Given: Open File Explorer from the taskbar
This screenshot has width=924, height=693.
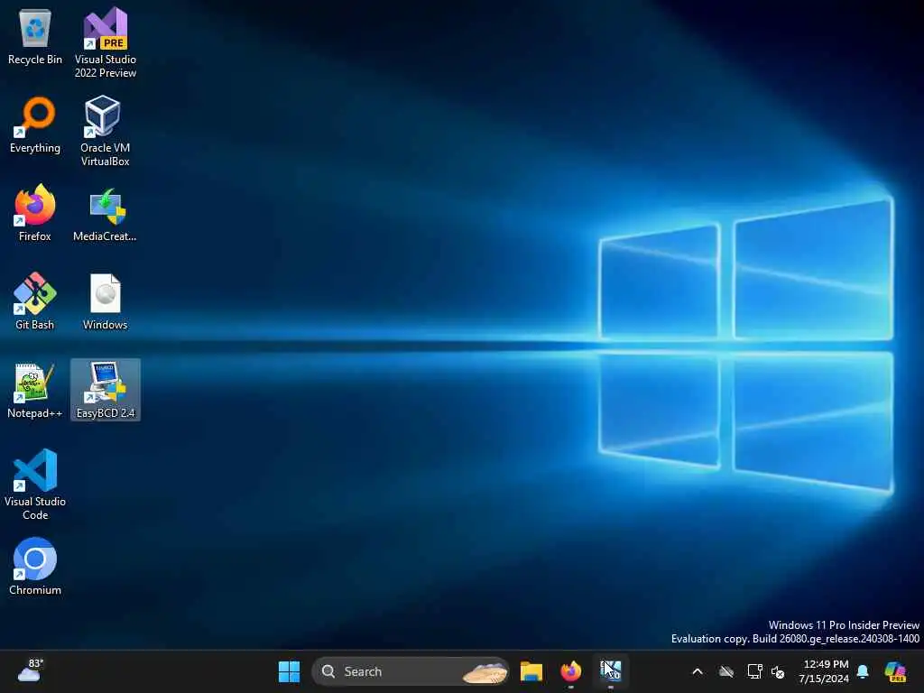Looking at the screenshot, I should 531,671.
